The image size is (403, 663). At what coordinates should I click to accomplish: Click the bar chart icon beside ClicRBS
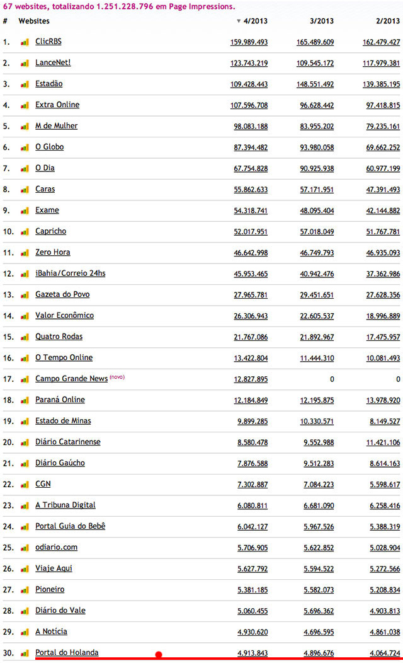point(25,42)
